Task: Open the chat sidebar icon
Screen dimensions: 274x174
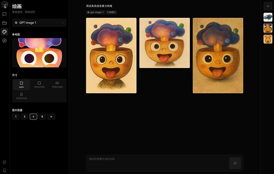Action: click(x=4, y=14)
